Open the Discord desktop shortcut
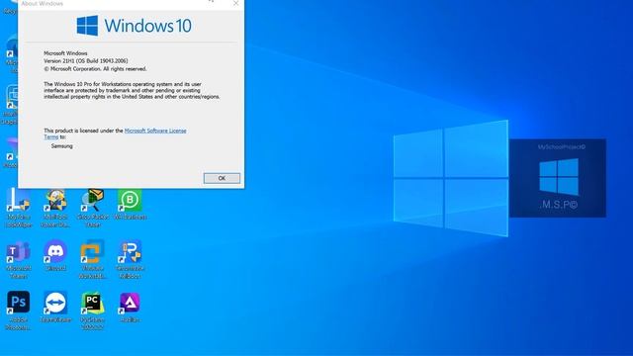 (x=55, y=256)
